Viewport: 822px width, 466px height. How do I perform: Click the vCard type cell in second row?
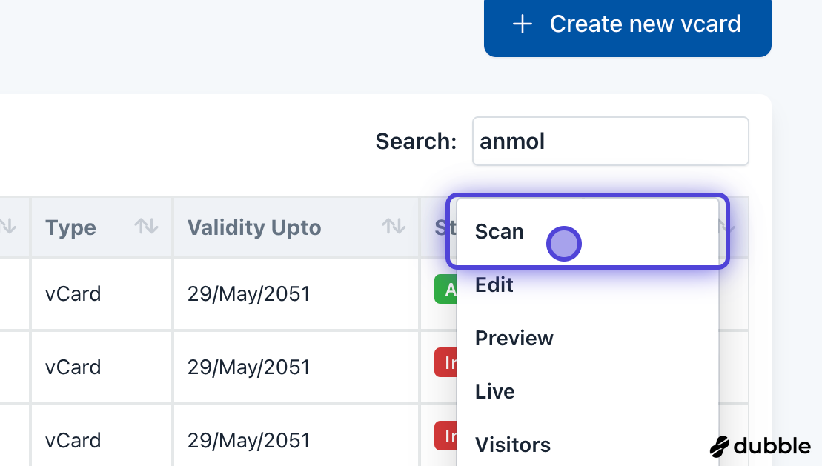click(x=73, y=367)
